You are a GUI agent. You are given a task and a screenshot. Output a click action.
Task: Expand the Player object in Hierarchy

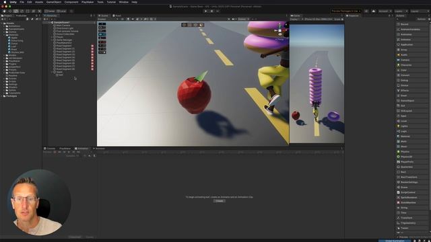point(52,37)
